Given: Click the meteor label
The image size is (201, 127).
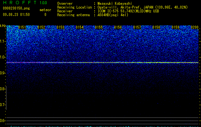Looking at the screenshot, I should pos(45,10).
